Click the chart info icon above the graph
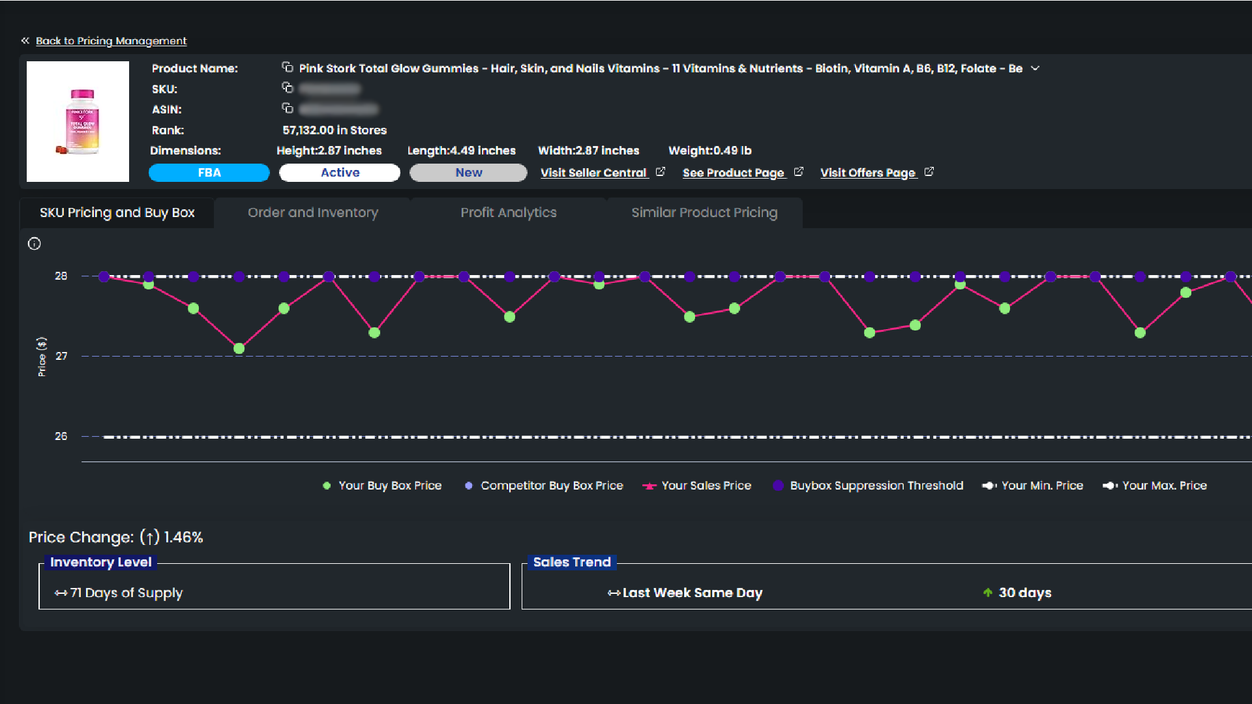Image resolution: width=1252 pixels, height=704 pixels. 35,244
